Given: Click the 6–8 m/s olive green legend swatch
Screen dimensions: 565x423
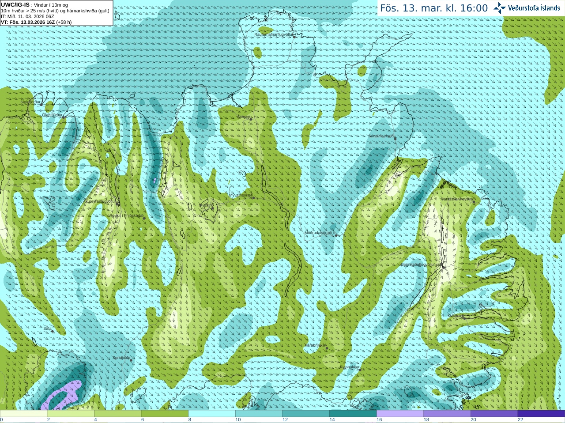Looking at the screenshot, I should click(165, 414).
